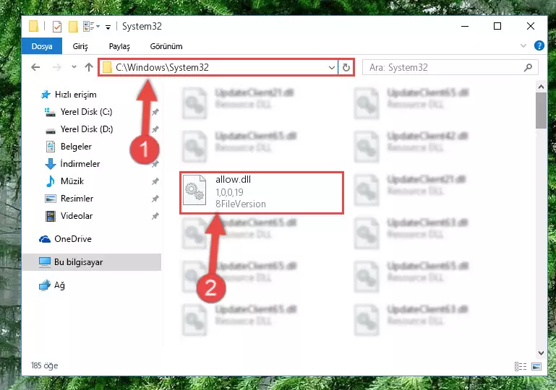Screen dimensions: 556x390
Task: Click the Properties quick access icon
Action: click(56, 26)
